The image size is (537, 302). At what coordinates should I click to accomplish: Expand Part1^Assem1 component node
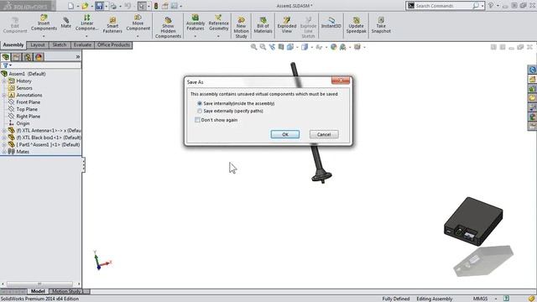click(x=4, y=145)
